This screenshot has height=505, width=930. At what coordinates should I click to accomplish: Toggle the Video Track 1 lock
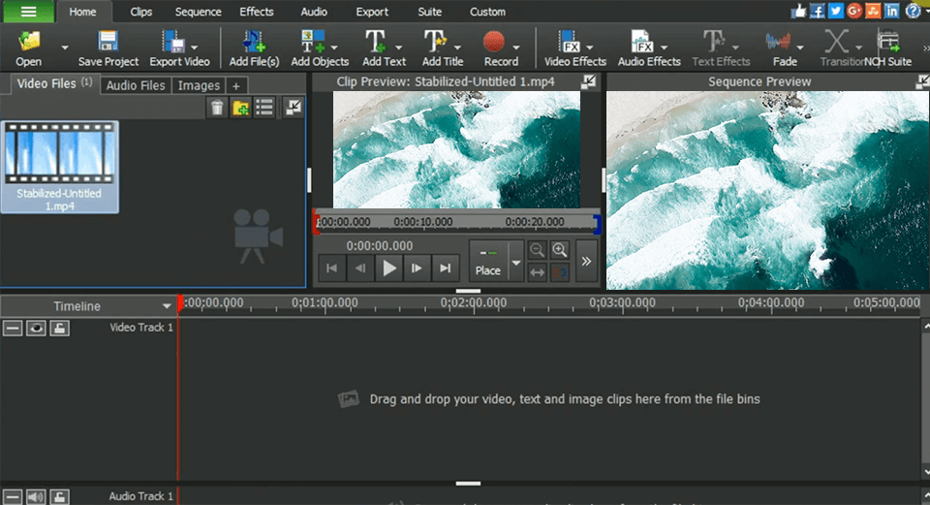point(59,328)
